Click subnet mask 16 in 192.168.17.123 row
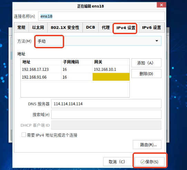 click(x=77, y=69)
